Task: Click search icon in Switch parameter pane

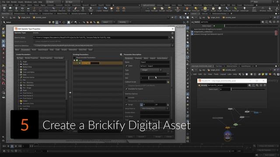Action: [x=270, y=22]
